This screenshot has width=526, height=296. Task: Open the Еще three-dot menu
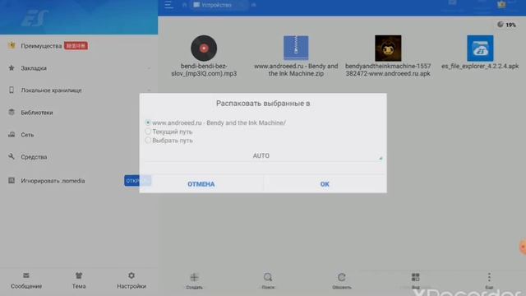tap(489, 280)
